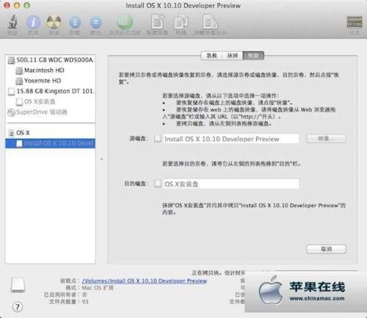This screenshot has width=367, height=318.
Task: Open the /Volumes/Install OS X 10.10 link
Action: (x=145, y=281)
